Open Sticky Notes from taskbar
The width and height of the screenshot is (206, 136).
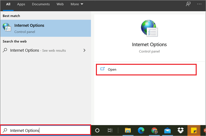194,130
